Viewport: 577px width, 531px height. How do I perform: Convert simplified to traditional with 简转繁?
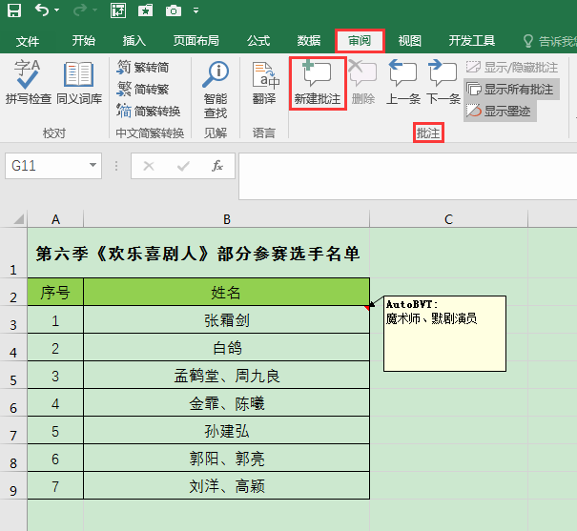pos(143,89)
